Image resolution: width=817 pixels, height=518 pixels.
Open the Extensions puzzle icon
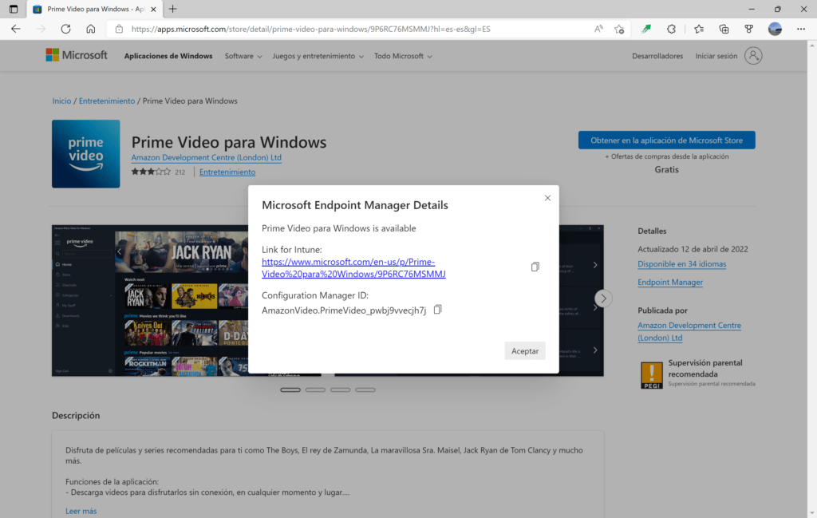[671, 30]
